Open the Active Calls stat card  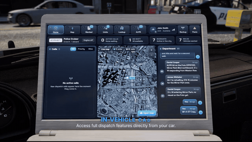click(x=110, y=40)
